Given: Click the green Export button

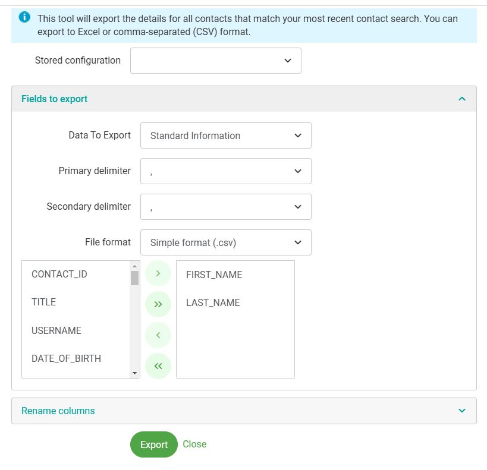Looking at the screenshot, I should pos(154,444).
